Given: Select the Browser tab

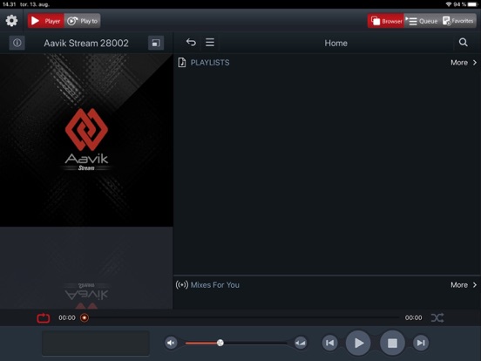Looking at the screenshot, I should tap(386, 21).
